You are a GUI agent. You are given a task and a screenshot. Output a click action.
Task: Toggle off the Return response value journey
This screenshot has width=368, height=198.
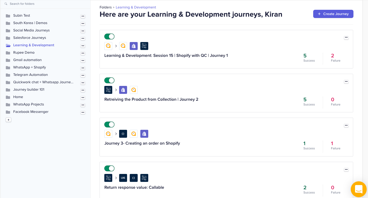109,168
